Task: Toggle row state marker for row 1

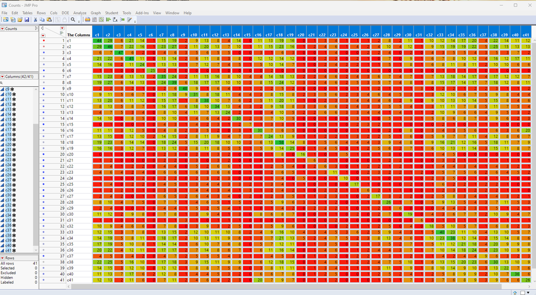Action: (43, 40)
